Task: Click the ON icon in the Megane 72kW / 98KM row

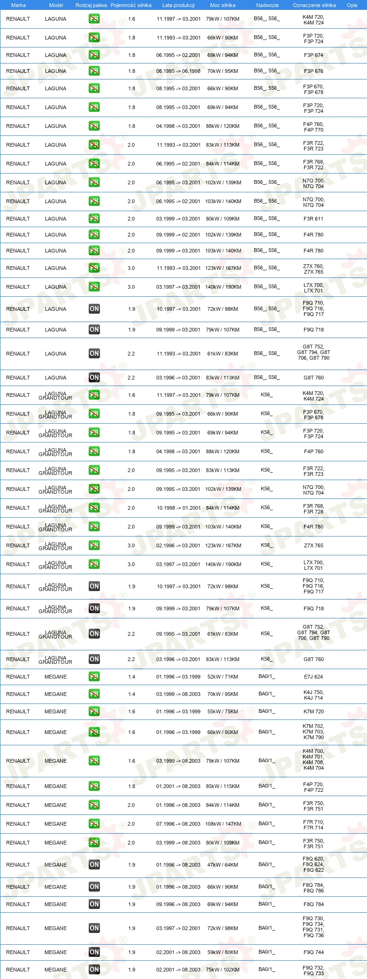Action: (94, 928)
